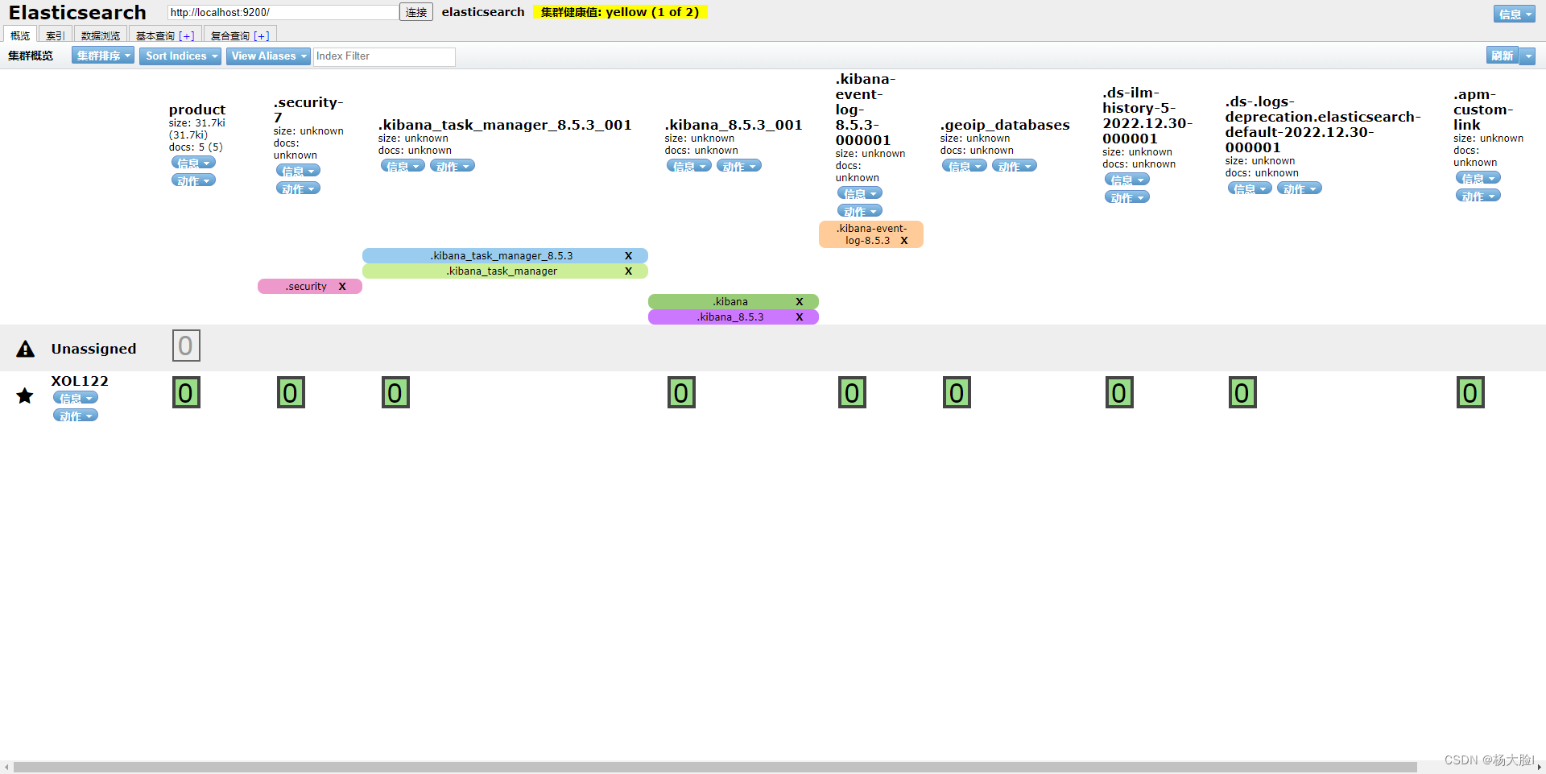1546x774 pixels.
Task: Add a new 复合查询 tab with [+]
Action: point(262,35)
